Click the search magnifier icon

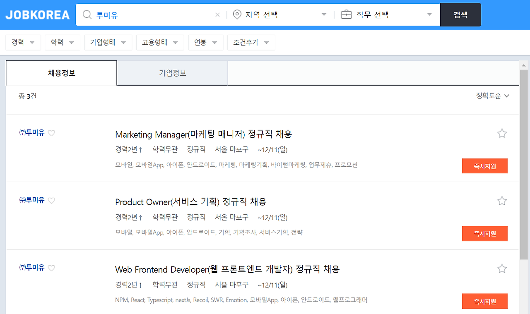tap(87, 15)
